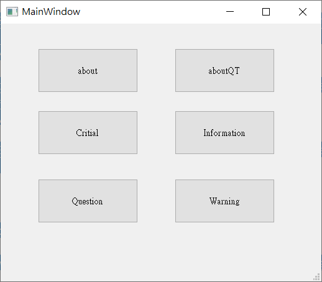Screen dimensions: 322x282
Task: Show the Information message box button
Action: coord(224,132)
